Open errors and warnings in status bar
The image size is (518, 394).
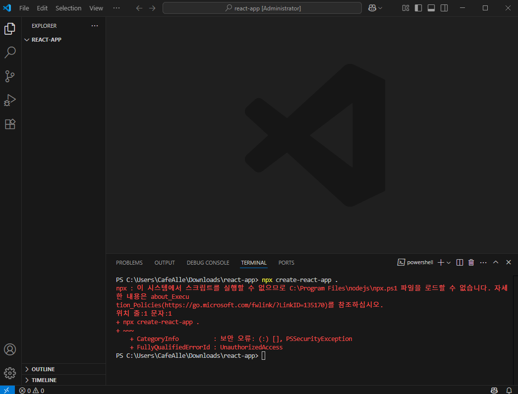(x=32, y=391)
